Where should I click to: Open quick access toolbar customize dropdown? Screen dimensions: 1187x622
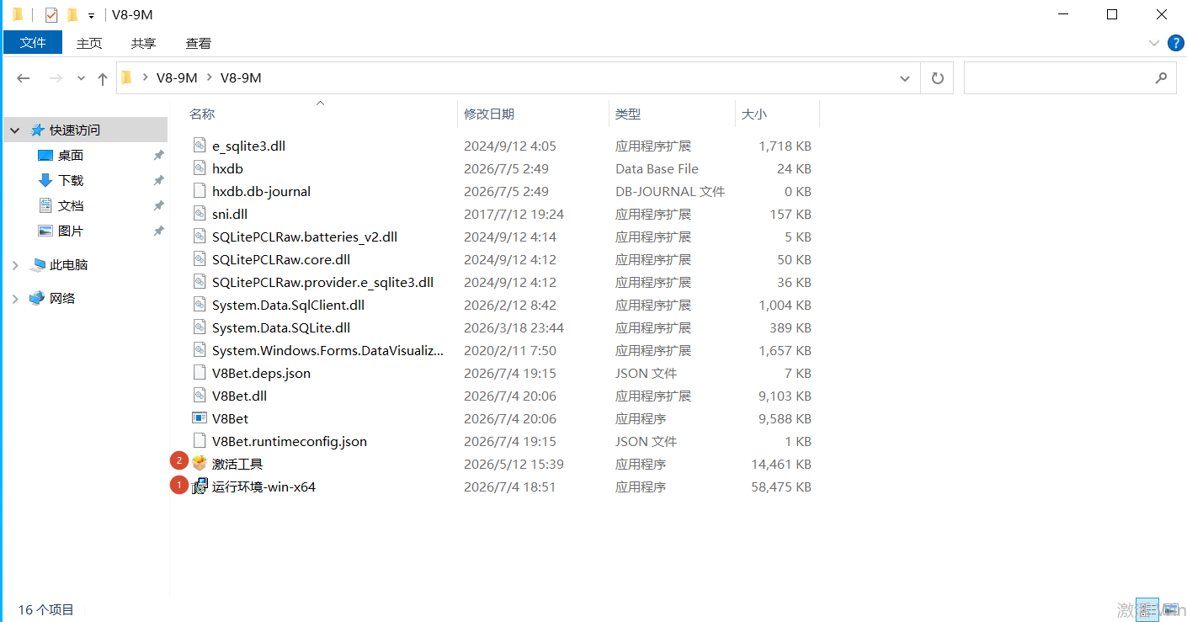pos(91,16)
